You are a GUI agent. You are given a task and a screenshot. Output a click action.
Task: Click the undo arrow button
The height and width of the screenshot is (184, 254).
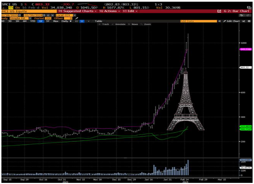coord(242,15)
